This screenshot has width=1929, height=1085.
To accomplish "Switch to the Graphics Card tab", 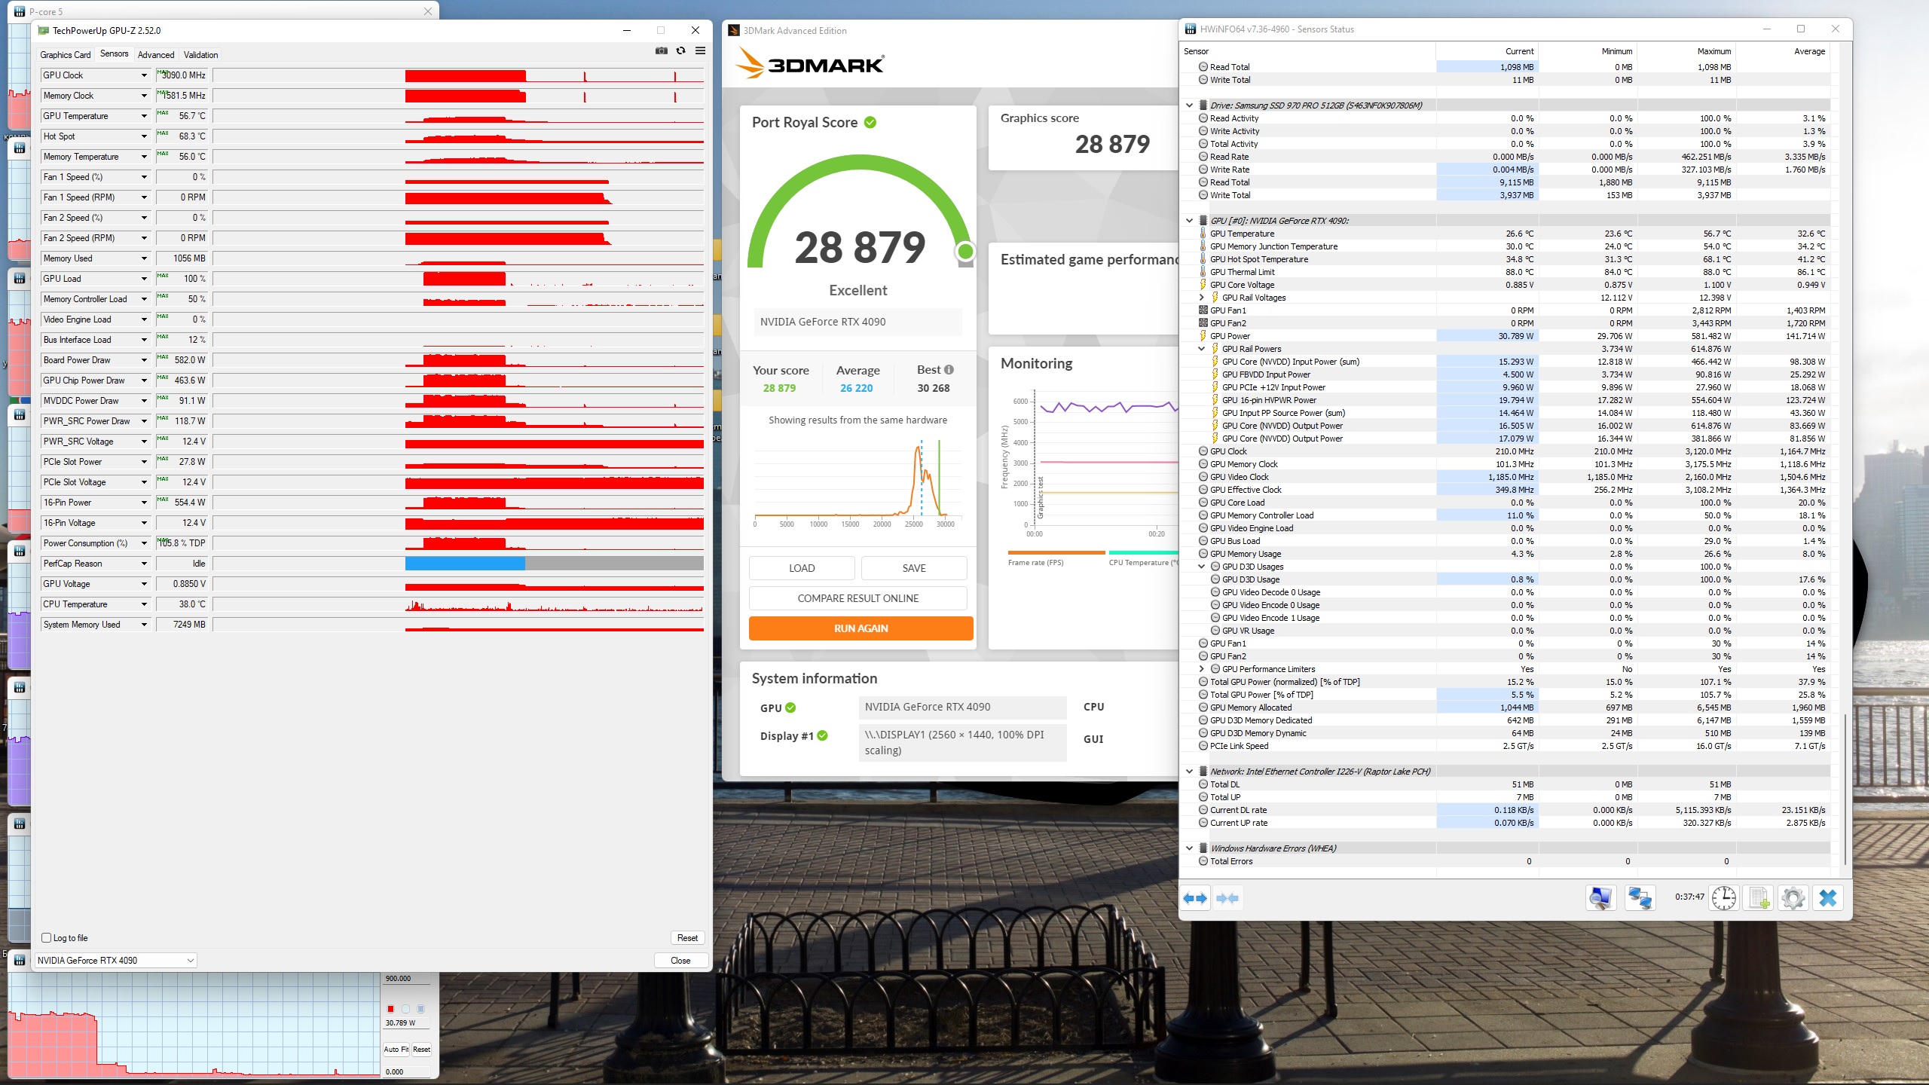I will pyautogui.click(x=66, y=55).
